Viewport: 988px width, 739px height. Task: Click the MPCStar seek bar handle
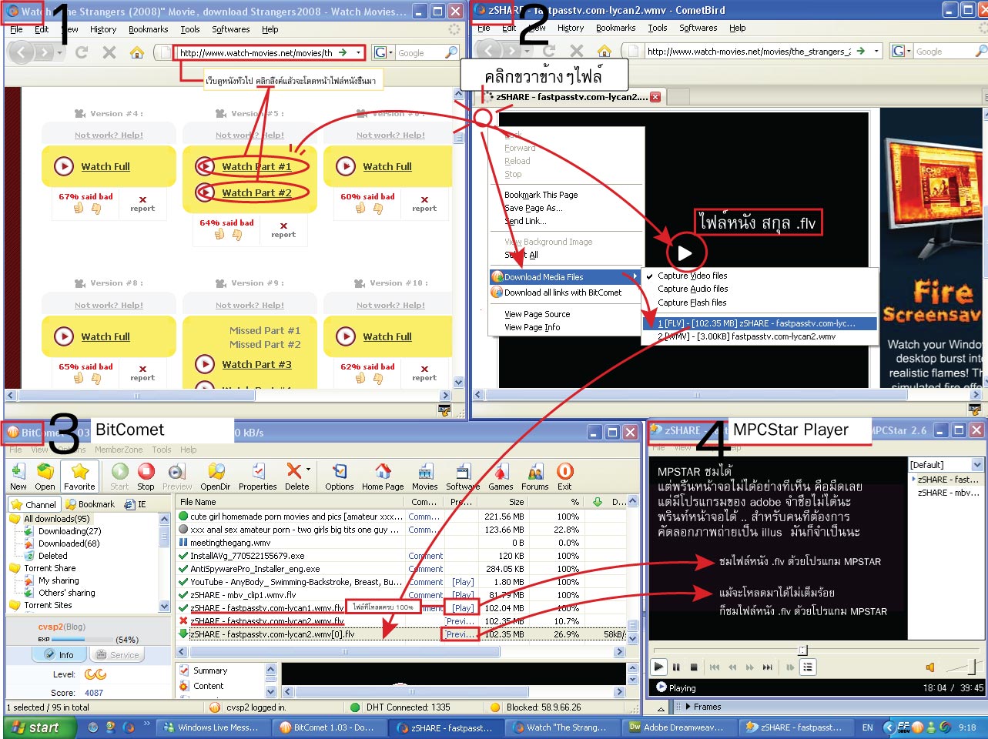(802, 650)
